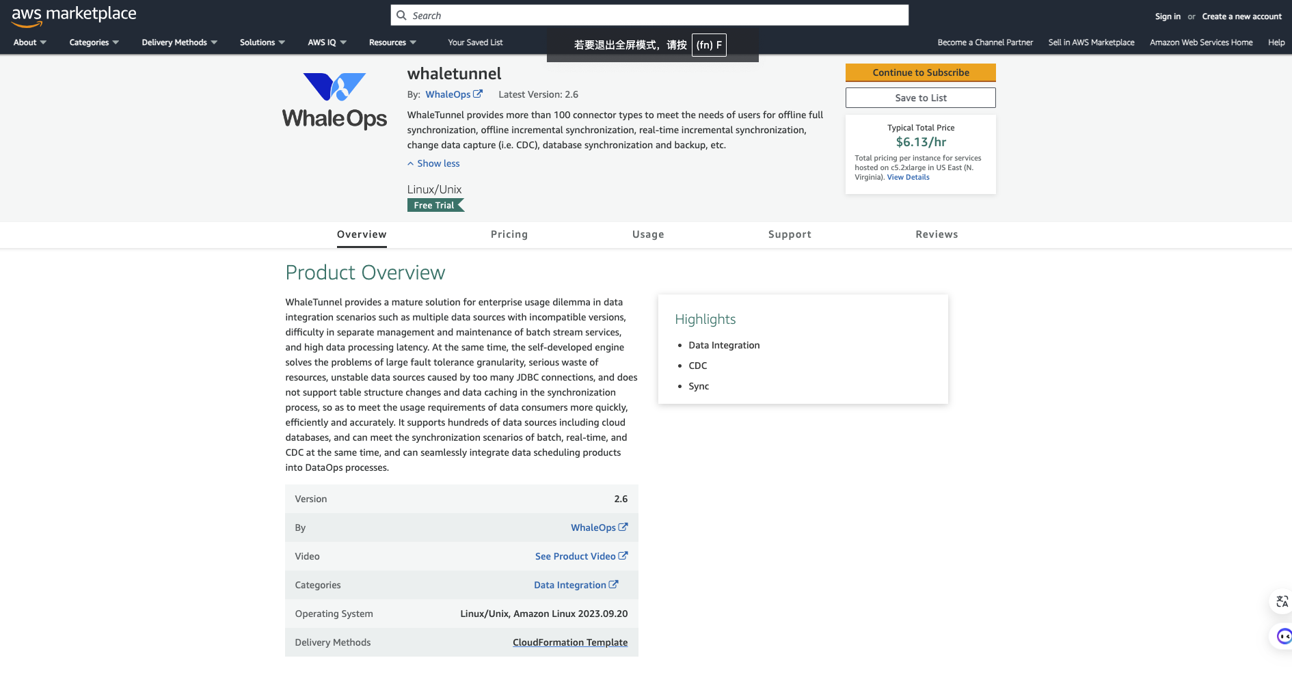The height and width of the screenshot is (686, 1292).
Task: Click the Free Trial badge
Action: pyautogui.click(x=435, y=205)
